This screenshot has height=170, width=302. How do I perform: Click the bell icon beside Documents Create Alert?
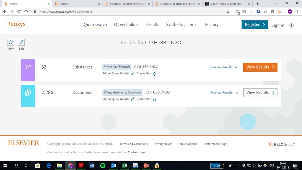(155, 99)
